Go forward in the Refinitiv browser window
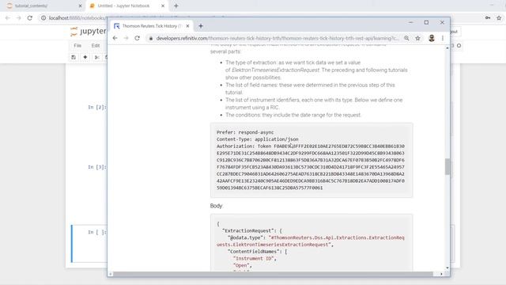506x285 pixels. [126, 38]
